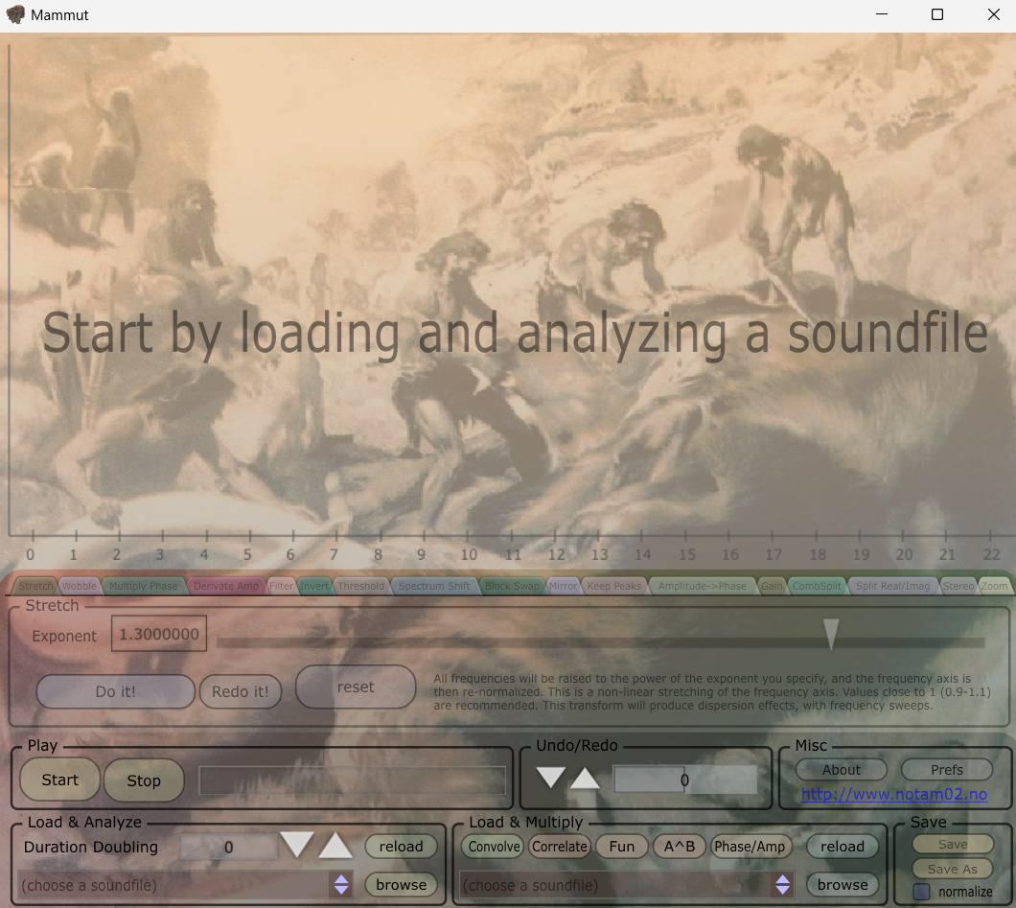Decrease Duration Doubling with down arrow
1016x908 pixels.
point(297,845)
